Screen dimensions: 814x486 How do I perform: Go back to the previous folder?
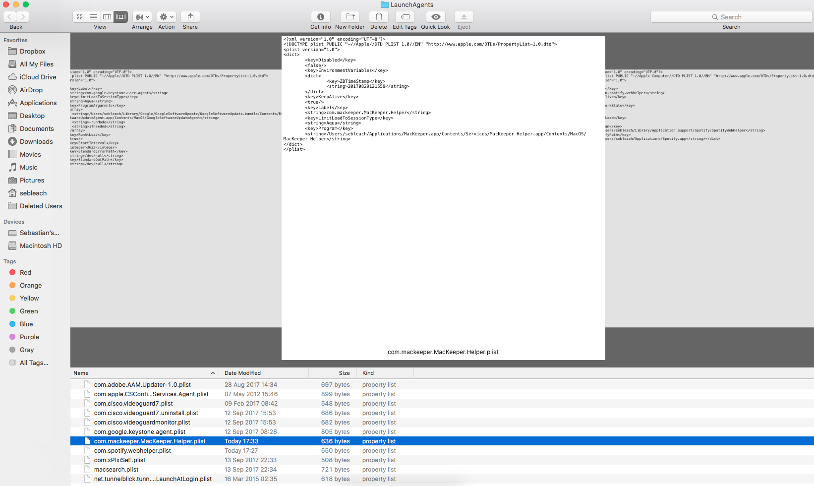coord(9,17)
